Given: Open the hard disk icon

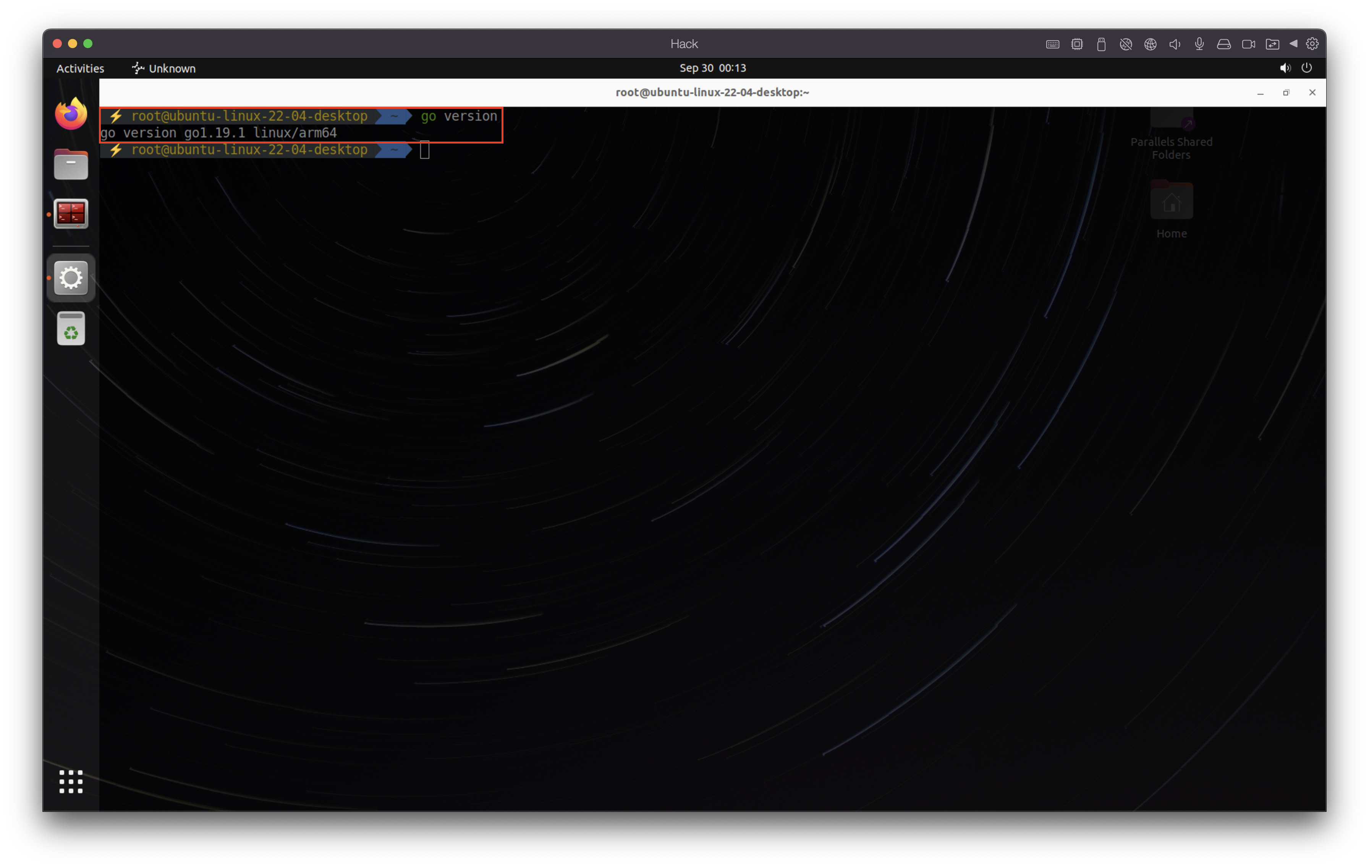Looking at the screenshot, I should (x=1223, y=44).
